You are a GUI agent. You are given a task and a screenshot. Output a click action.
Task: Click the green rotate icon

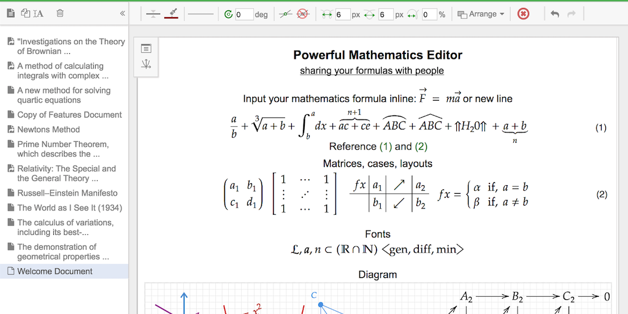coord(228,15)
